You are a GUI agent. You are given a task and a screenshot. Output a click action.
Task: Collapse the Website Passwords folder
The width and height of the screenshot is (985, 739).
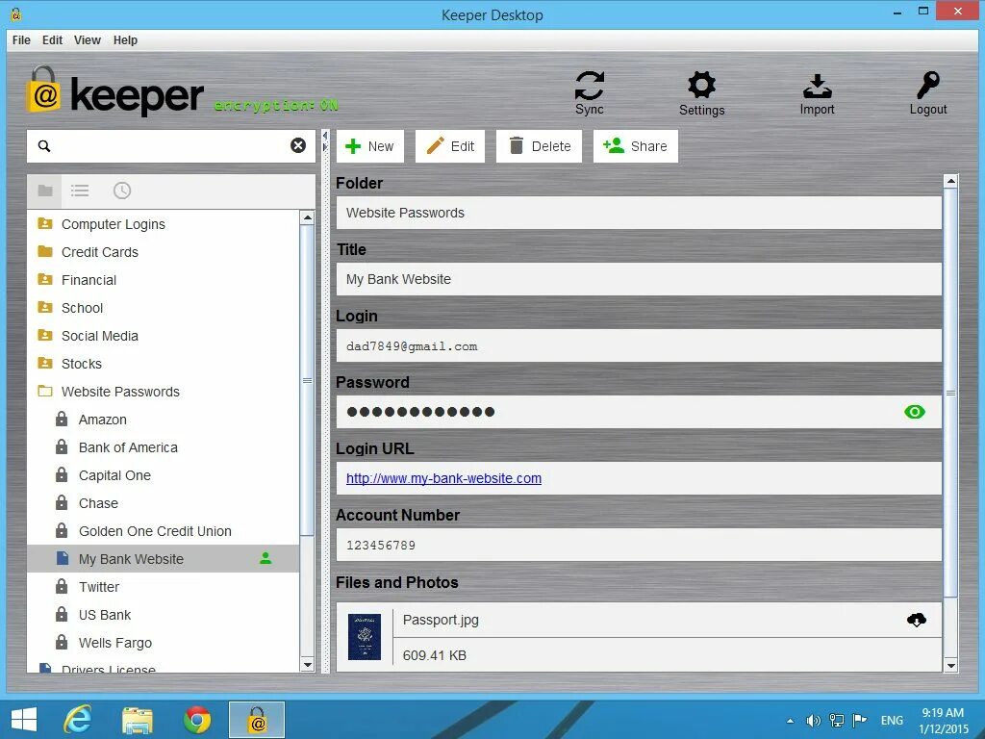[45, 391]
